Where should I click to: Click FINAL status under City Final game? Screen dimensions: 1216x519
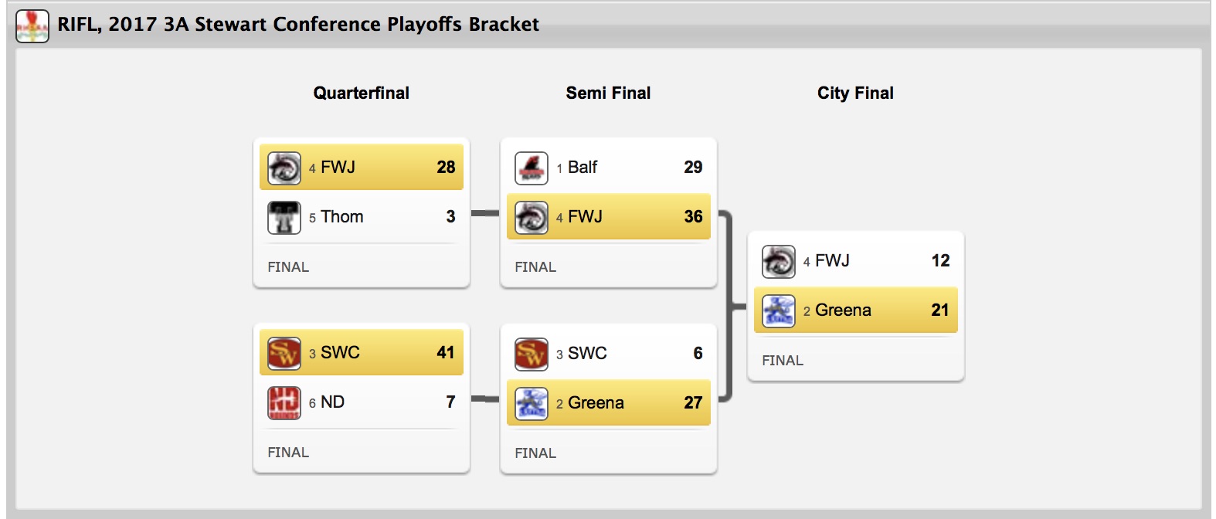pyautogui.click(x=783, y=361)
